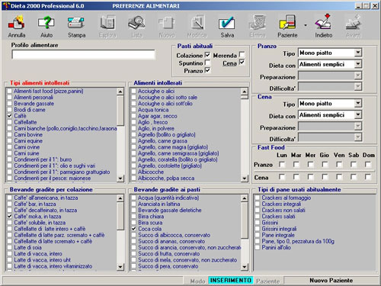Enable the Spuntino checkbox
381x286 pixels.
click(207, 63)
